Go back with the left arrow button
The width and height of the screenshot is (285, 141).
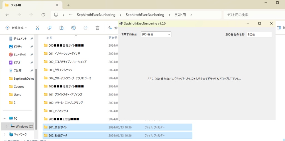(7, 15)
